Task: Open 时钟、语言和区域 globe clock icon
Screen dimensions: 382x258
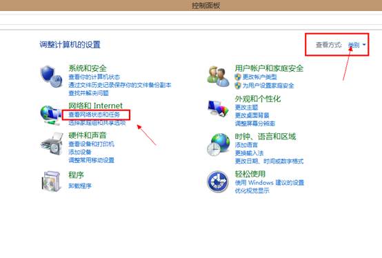Action: [218, 145]
